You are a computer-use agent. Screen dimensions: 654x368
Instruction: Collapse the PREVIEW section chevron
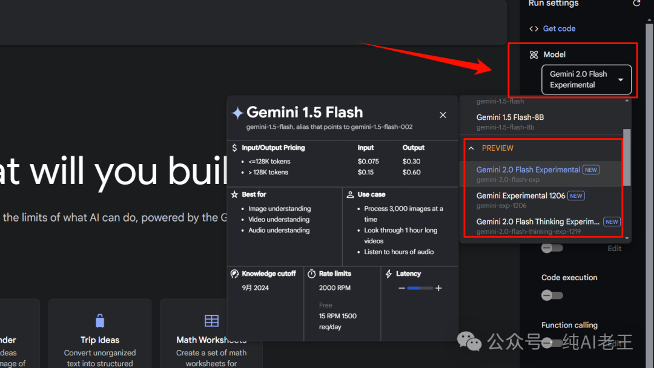[x=471, y=148]
